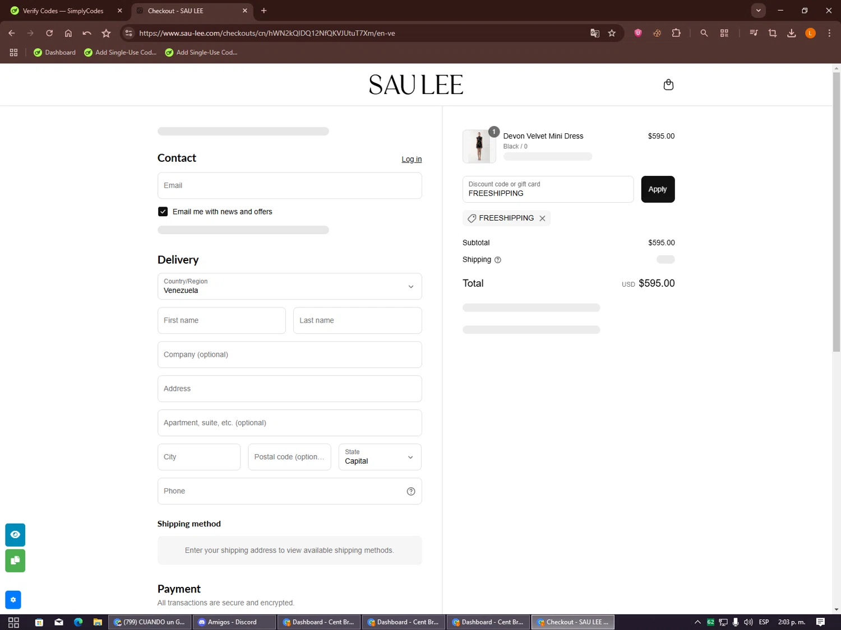Toggle Email me with news and offers checkbox
Image resolution: width=841 pixels, height=630 pixels.
[x=163, y=212]
